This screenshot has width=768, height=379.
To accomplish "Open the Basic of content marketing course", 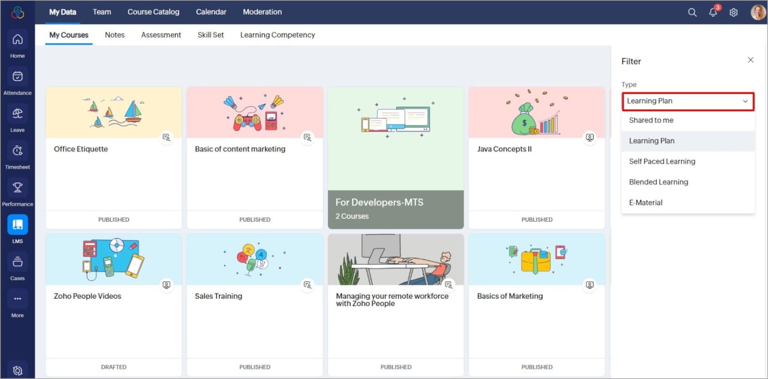I will (x=240, y=149).
